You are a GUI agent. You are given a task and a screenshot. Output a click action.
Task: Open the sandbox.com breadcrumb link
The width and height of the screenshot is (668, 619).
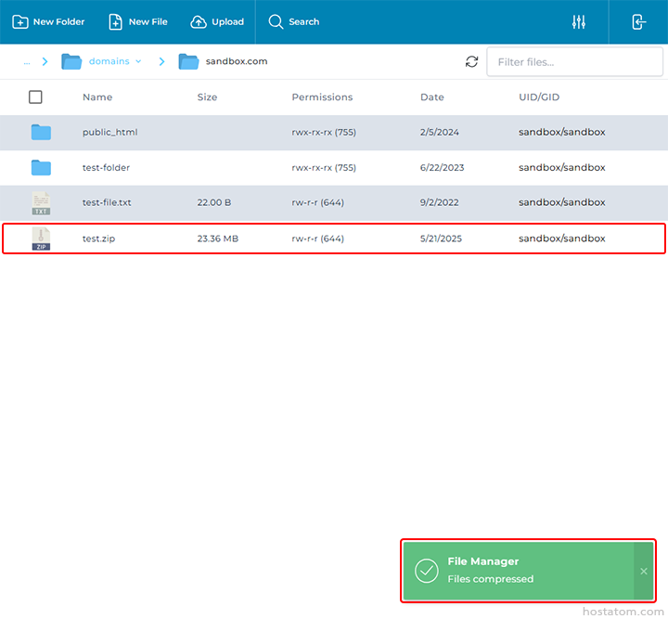pyautogui.click(x=236, y=62)
